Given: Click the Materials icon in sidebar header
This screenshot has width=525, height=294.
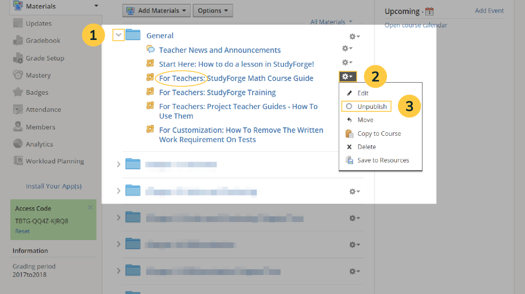Looking at the screenshot, I should click(x=18, y=6).
